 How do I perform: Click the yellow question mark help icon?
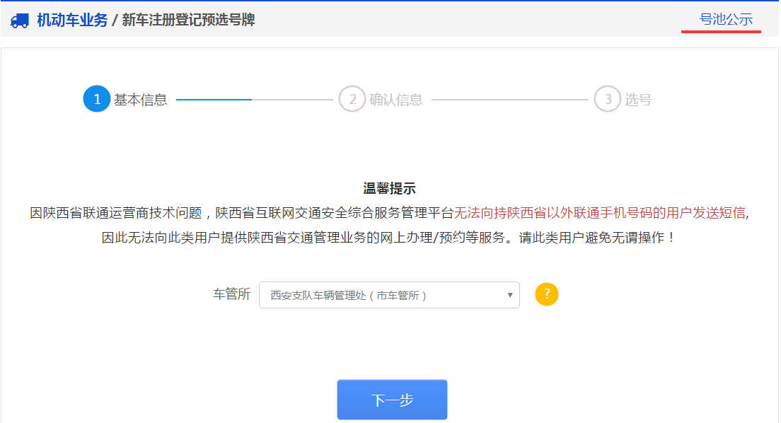pos(545,294)
